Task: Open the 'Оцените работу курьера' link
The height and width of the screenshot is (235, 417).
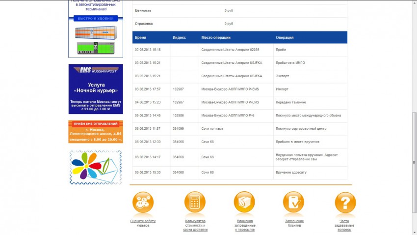Action: 143,223
